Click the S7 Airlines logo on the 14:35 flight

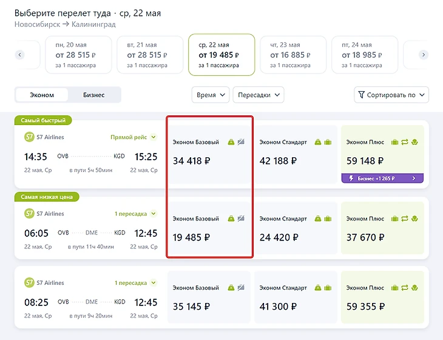point(29,137)
